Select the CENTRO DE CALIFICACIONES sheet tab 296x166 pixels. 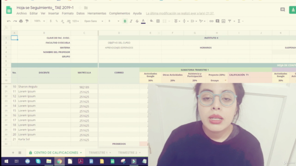point(56,153)
